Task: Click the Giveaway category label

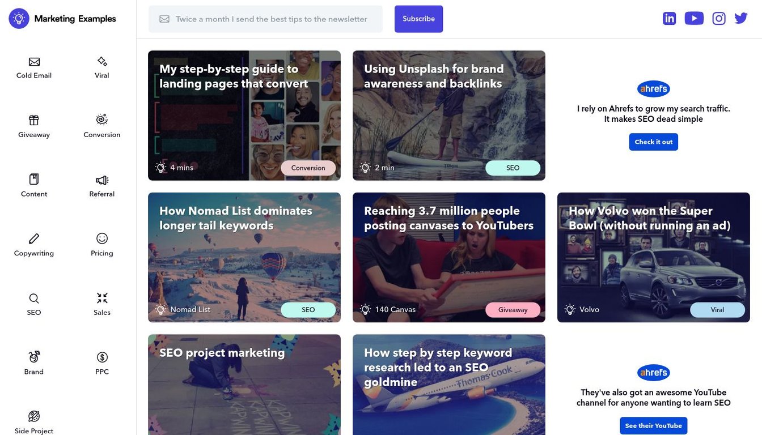Action: coord(34,135)
